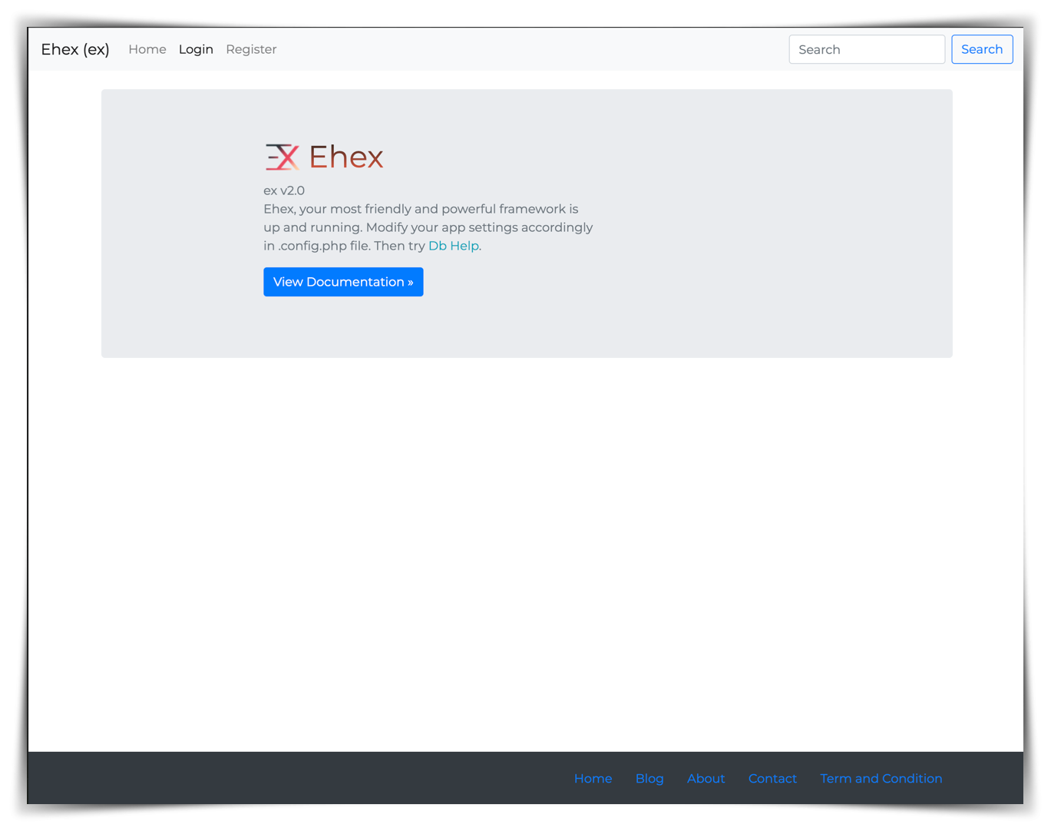Select Register in the navigation bar
Viewport: 1051px width, 831px height.
[251, 49]
